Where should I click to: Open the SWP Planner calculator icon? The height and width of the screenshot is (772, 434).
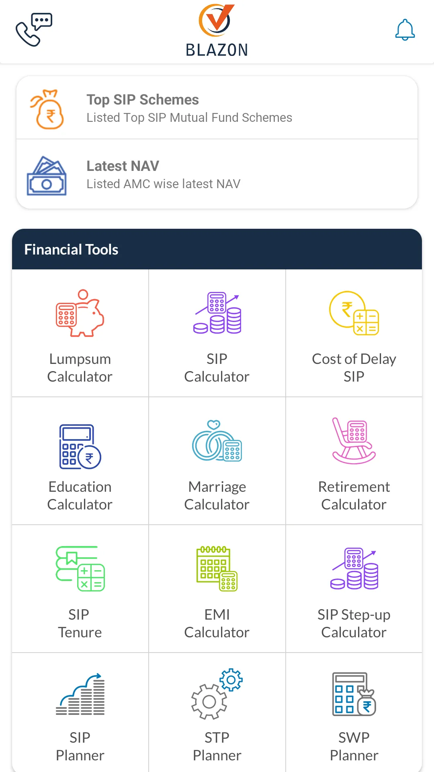(354, 694)
